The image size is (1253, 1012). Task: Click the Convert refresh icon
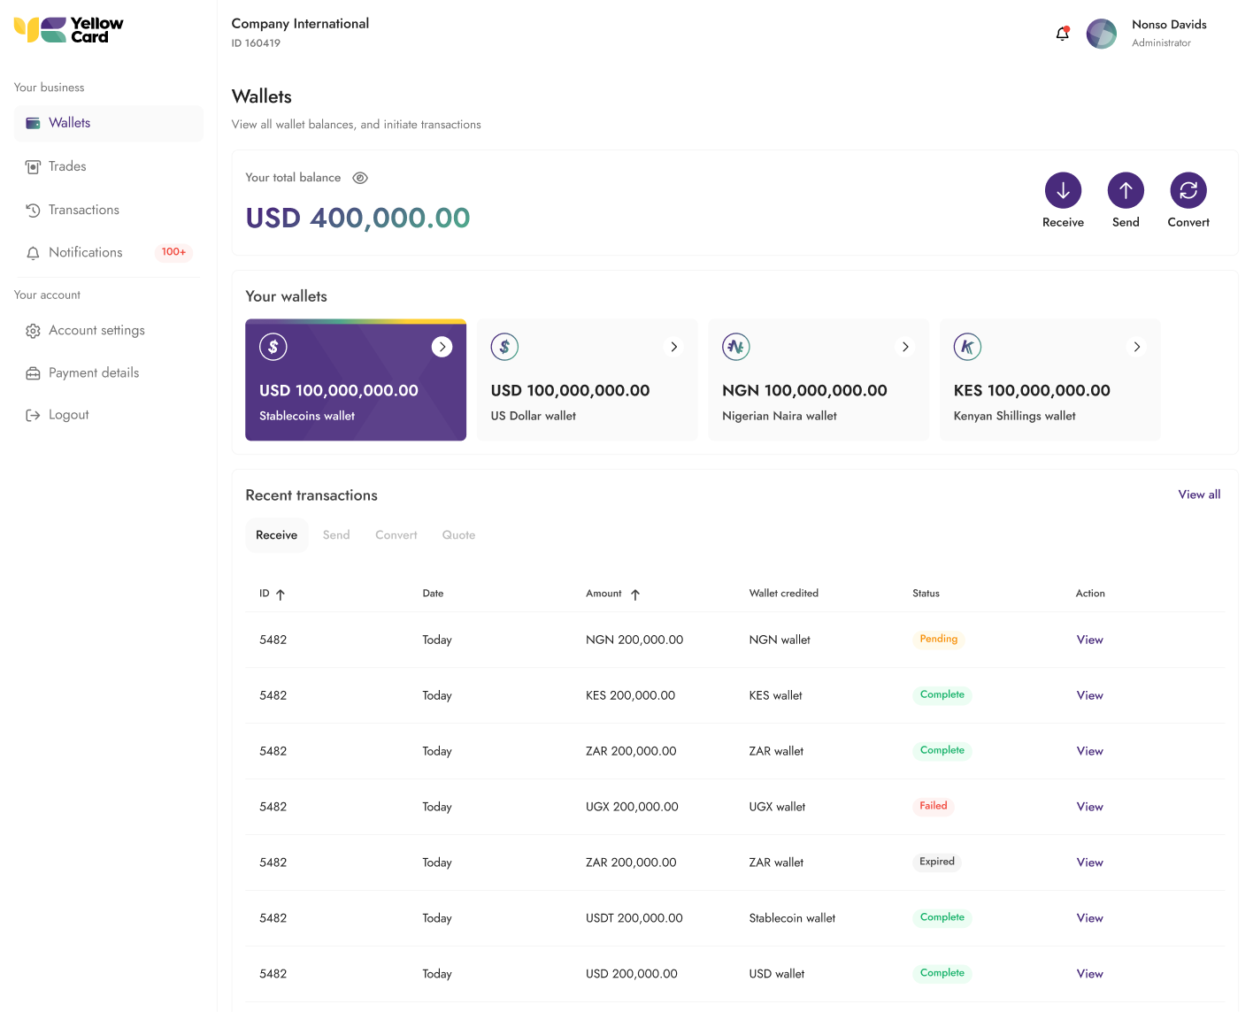[x=1188, y=190]
